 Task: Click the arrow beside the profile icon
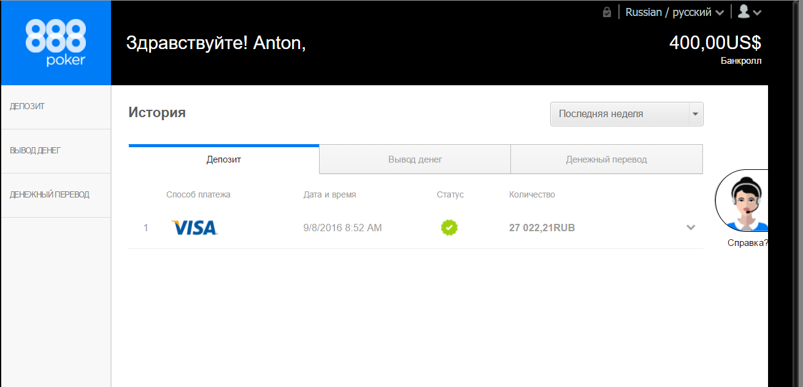pyautogui.click(x=757, y=12)
